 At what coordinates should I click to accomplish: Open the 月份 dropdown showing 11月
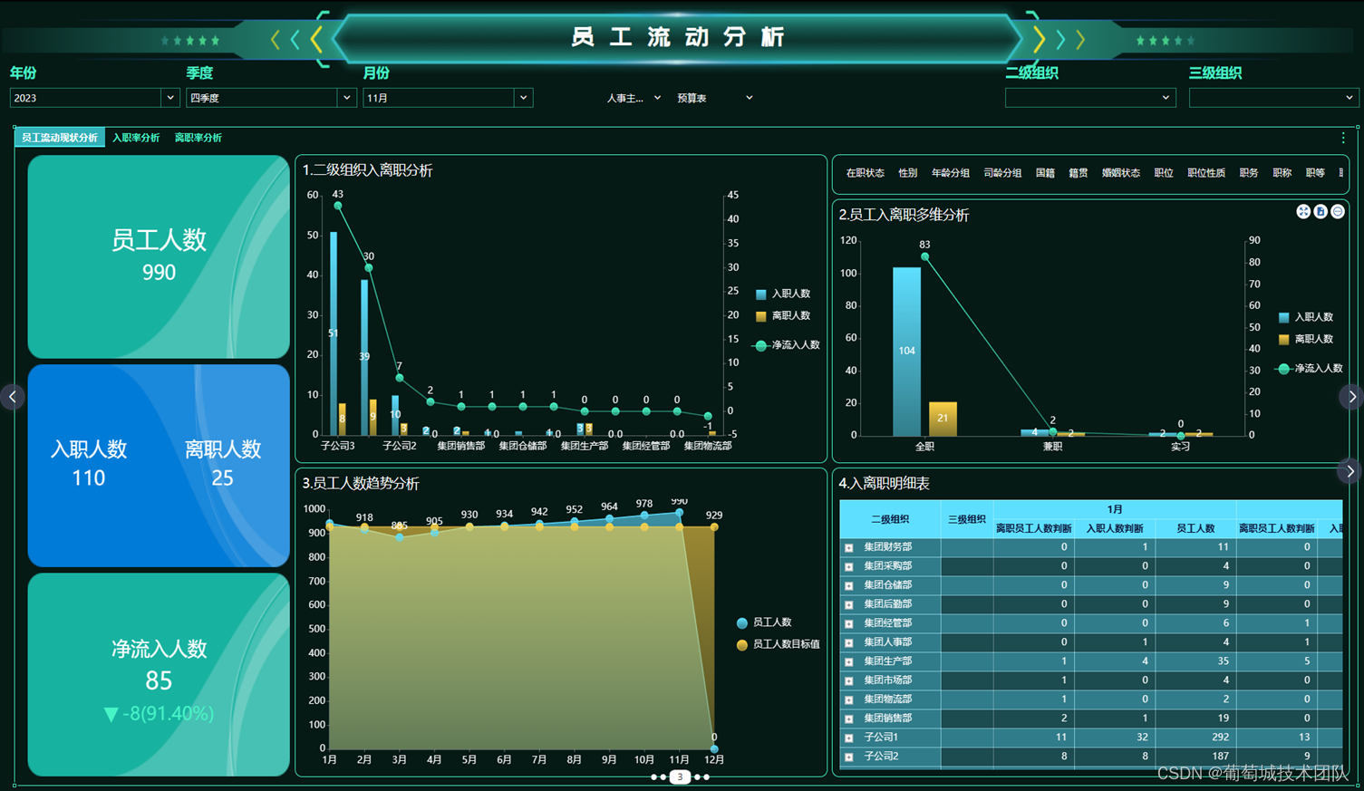(448, 98)
